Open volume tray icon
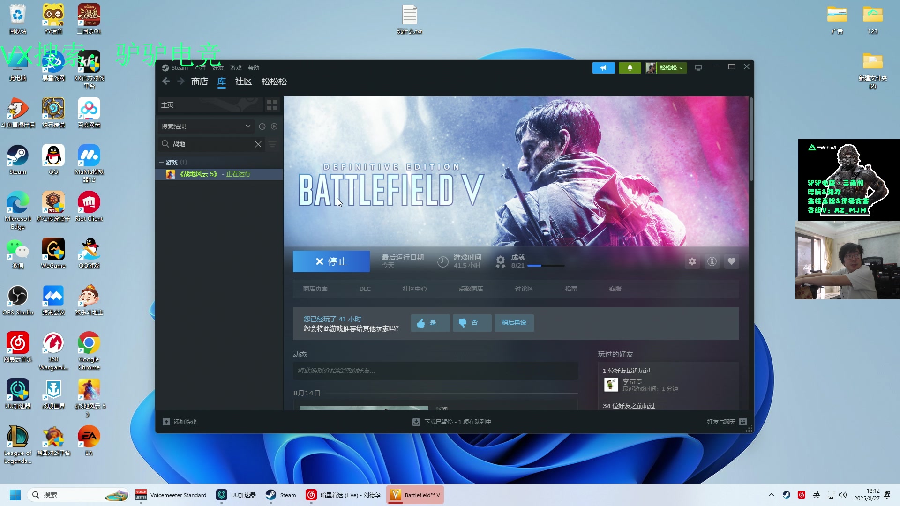This screenshot has height=506, width=900. (x=843, y=495)
